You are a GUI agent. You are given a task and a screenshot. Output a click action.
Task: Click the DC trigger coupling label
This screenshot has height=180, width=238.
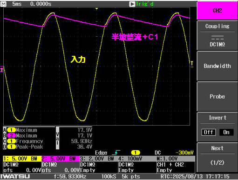point(157,153)
